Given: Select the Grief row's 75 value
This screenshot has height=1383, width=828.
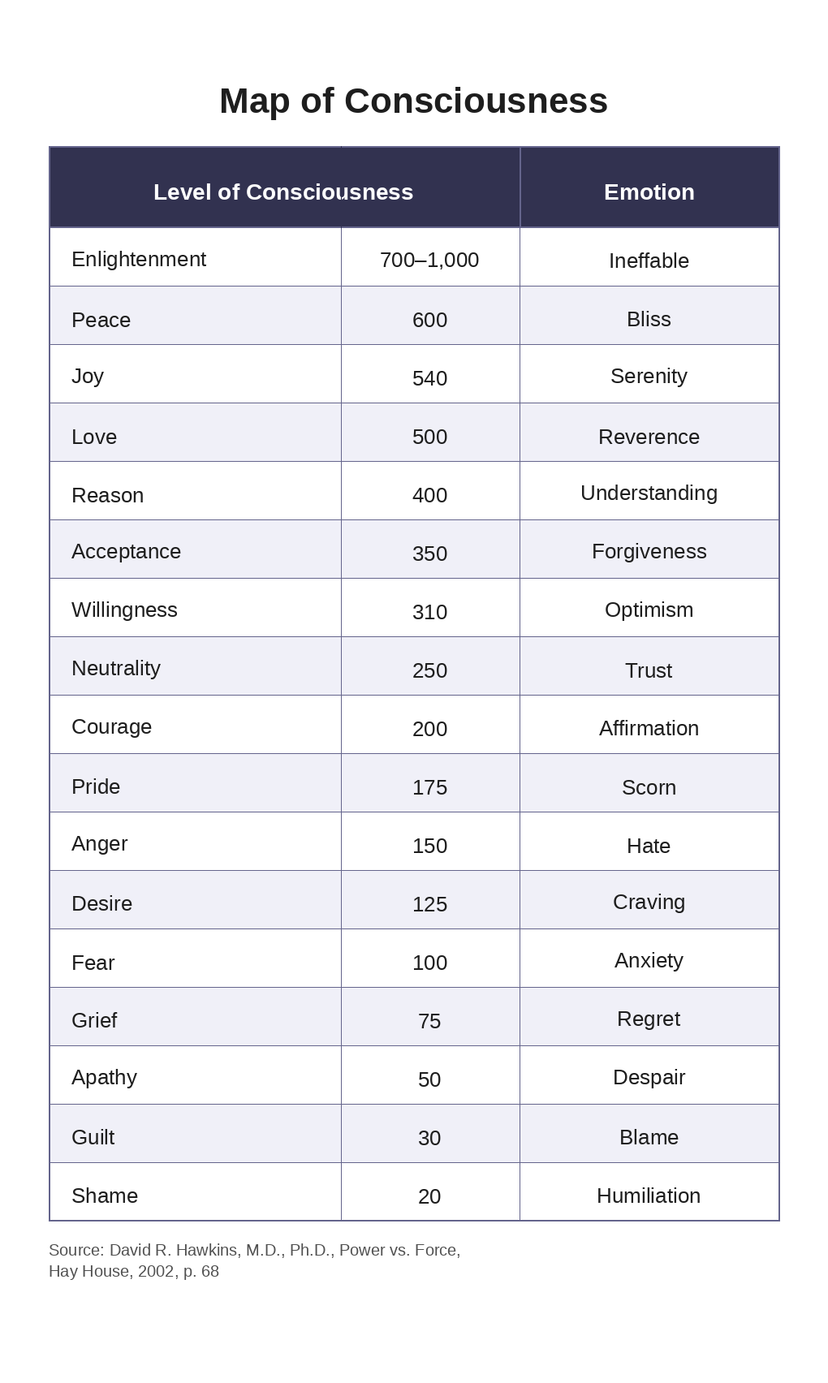Looking at the screenshot, I should pyautogui.click(x=429, y=1021).
